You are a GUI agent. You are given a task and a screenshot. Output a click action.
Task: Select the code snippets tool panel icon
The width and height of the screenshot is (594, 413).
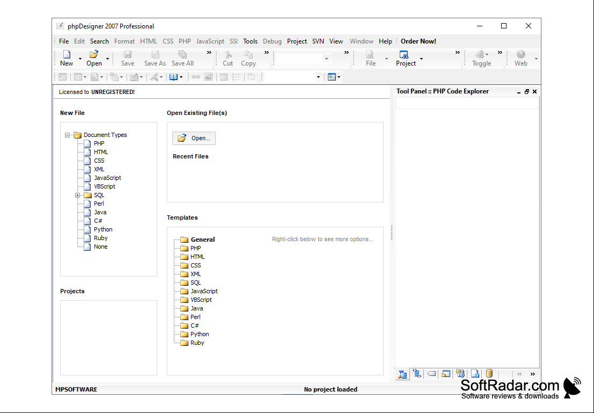coord(417,374)
